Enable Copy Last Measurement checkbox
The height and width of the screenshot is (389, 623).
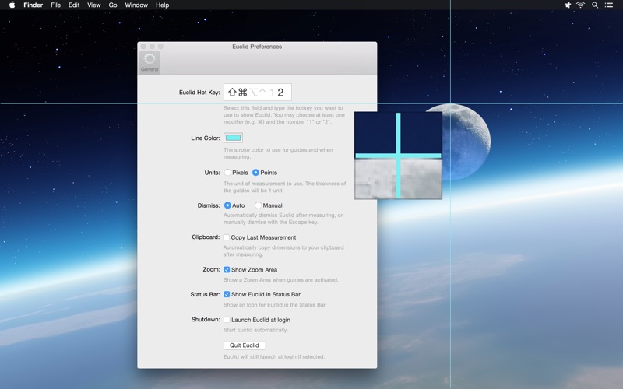click(227, 237)
